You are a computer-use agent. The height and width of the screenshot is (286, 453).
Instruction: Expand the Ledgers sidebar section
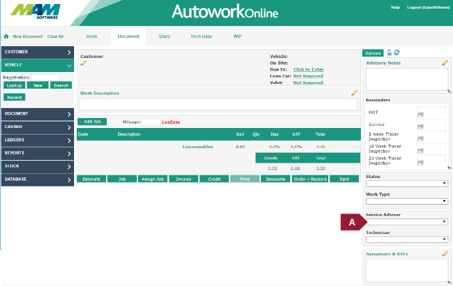pos(37,140)
